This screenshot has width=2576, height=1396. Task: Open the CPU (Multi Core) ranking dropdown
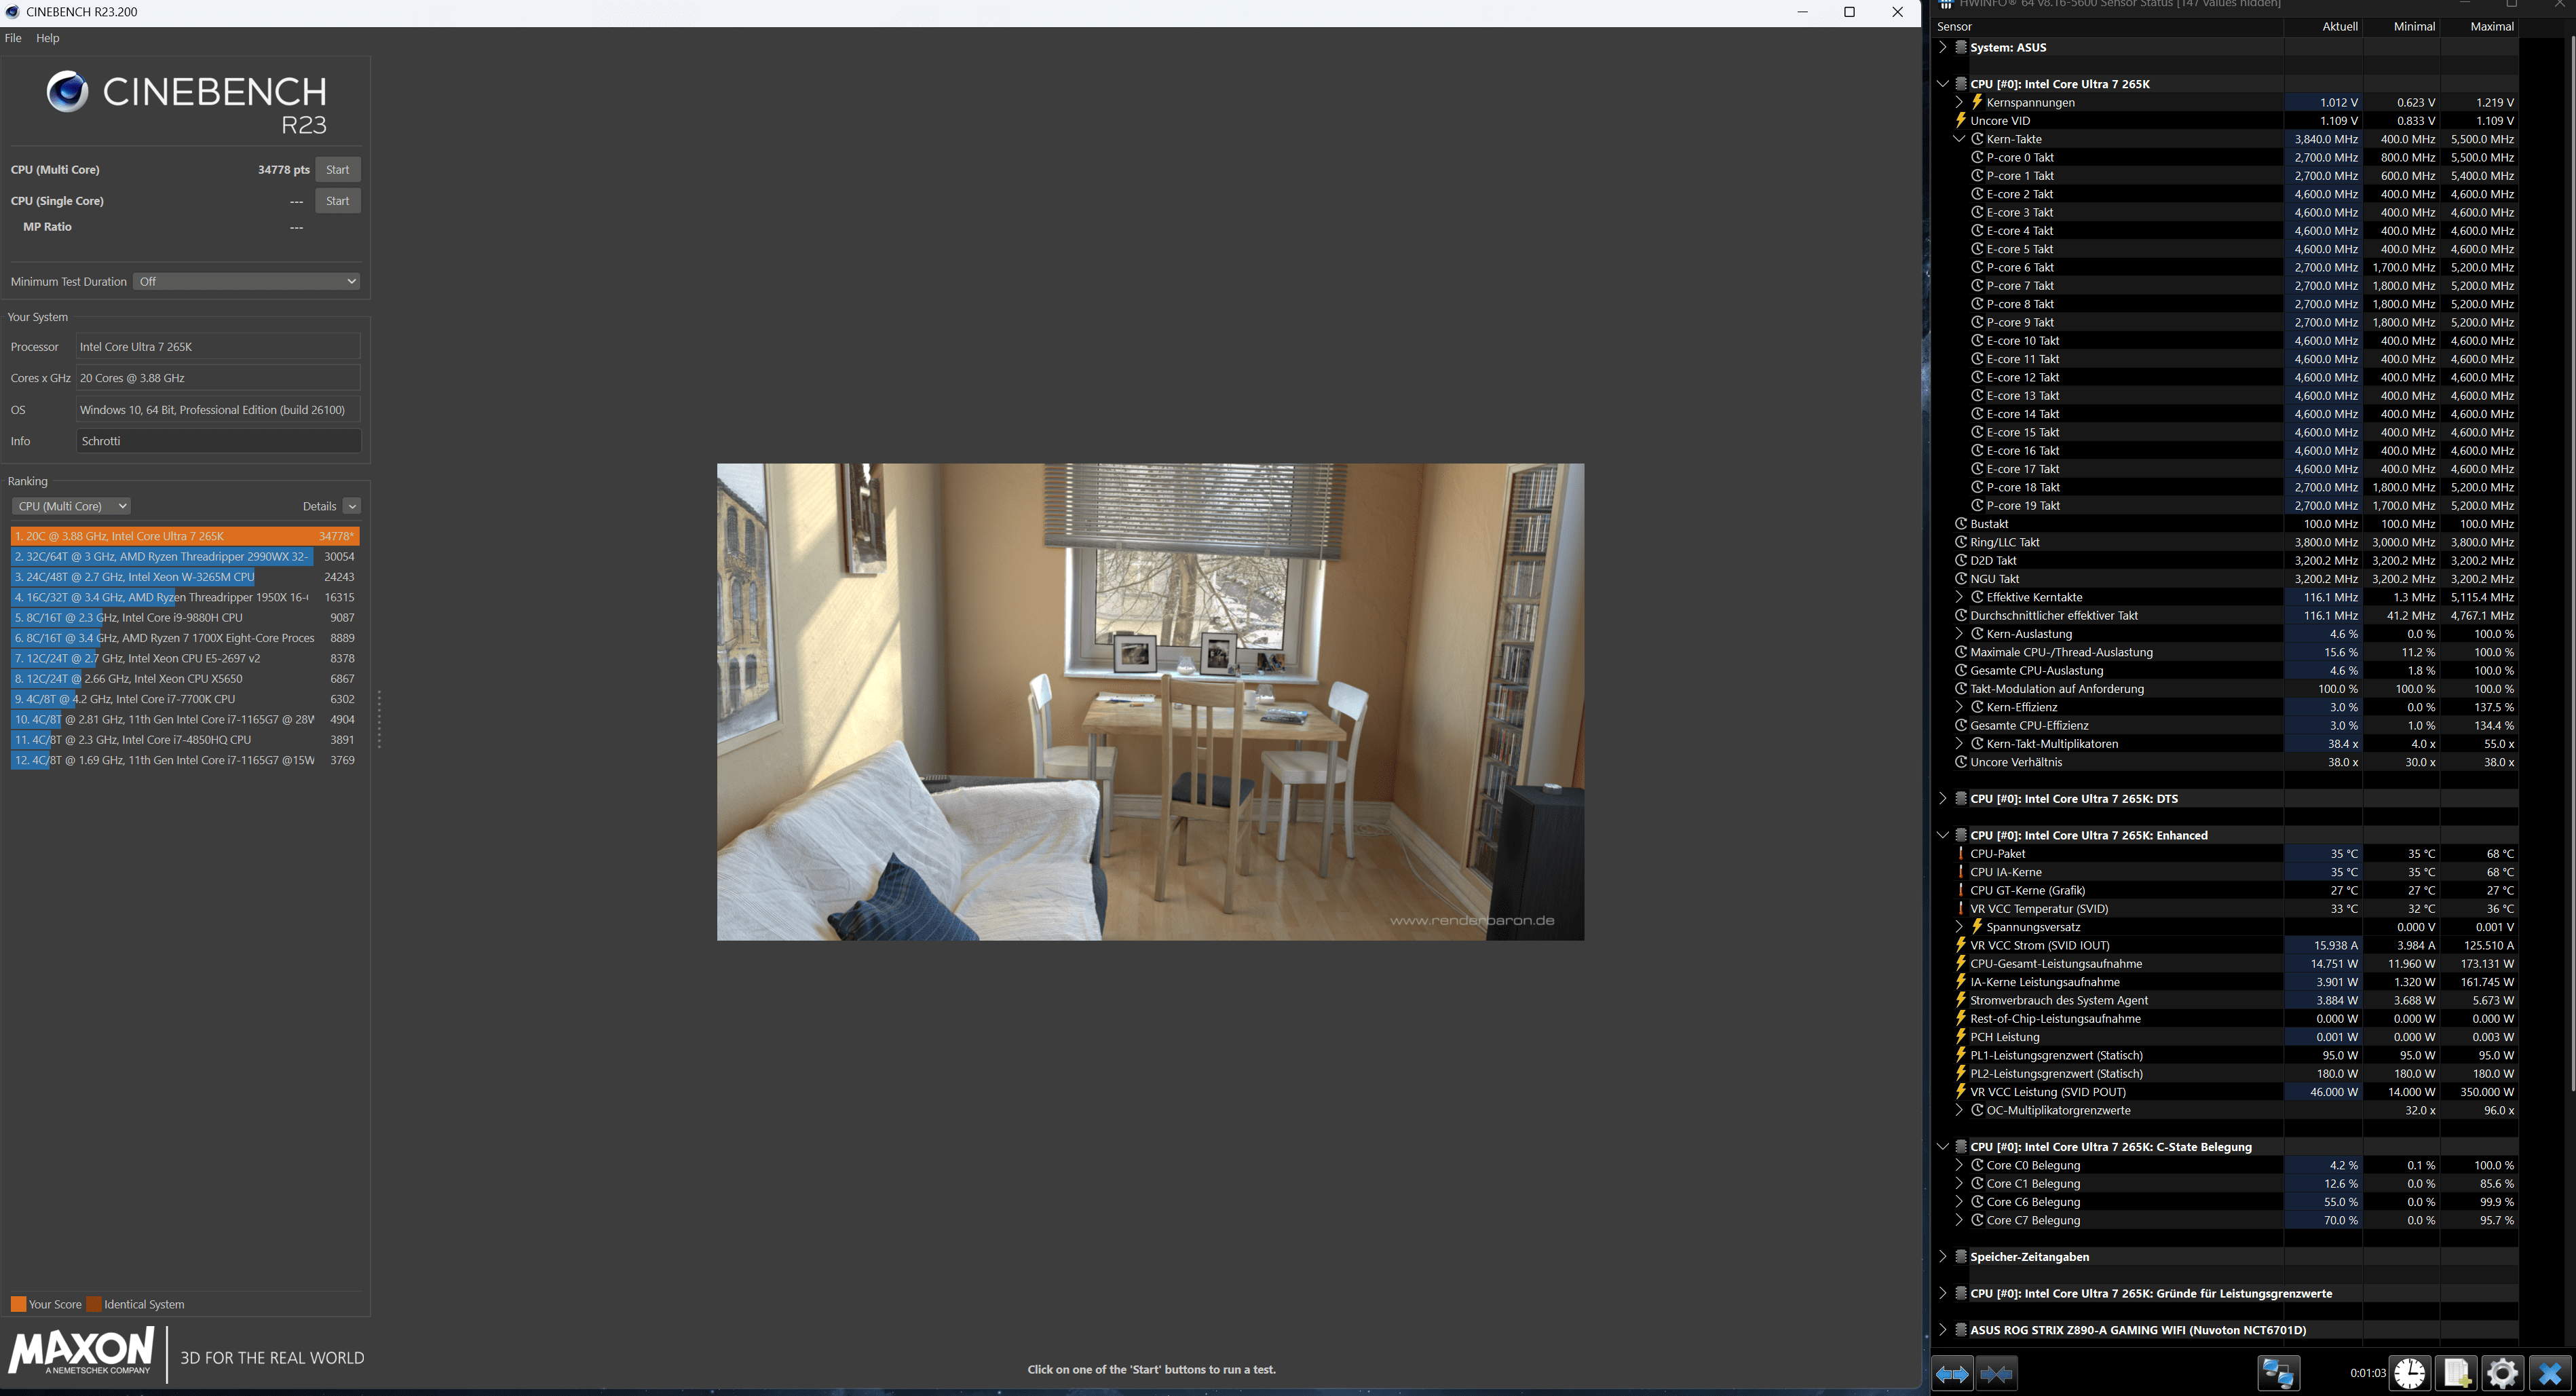click(x=72, y=506)
